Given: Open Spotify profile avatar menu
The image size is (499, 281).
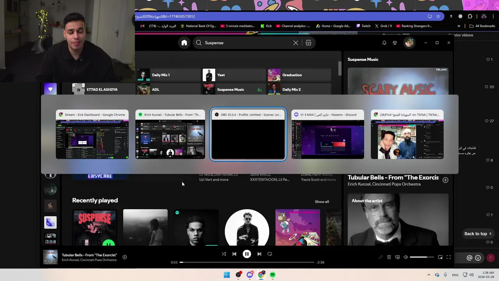Looking at the screenshot, I should coord(409,43).
